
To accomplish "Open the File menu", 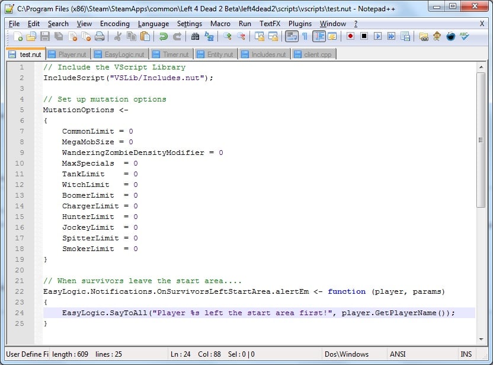I will click(x=14, y=24).
